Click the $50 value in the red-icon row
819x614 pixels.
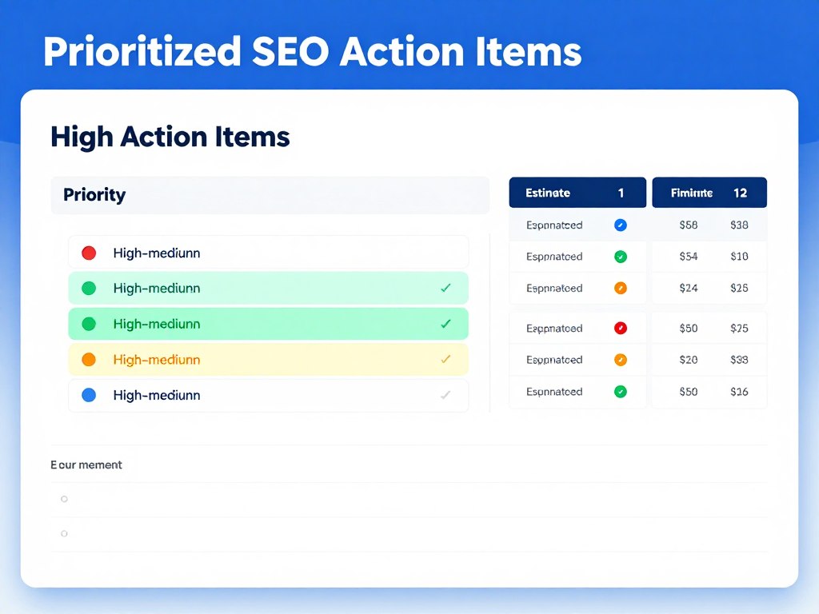click(x=689, y=329)
